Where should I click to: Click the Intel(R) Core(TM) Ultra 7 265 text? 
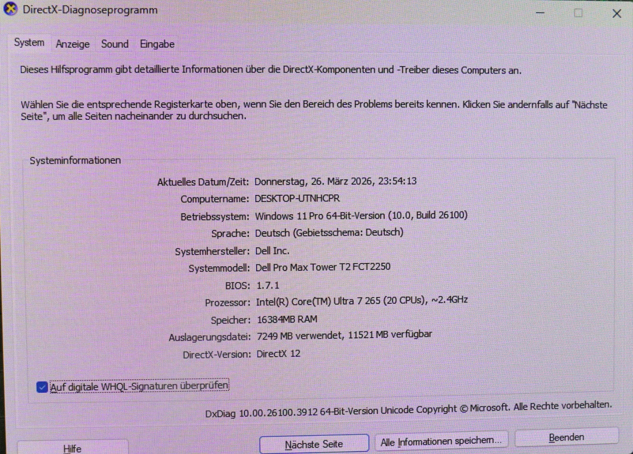(318, 301)
